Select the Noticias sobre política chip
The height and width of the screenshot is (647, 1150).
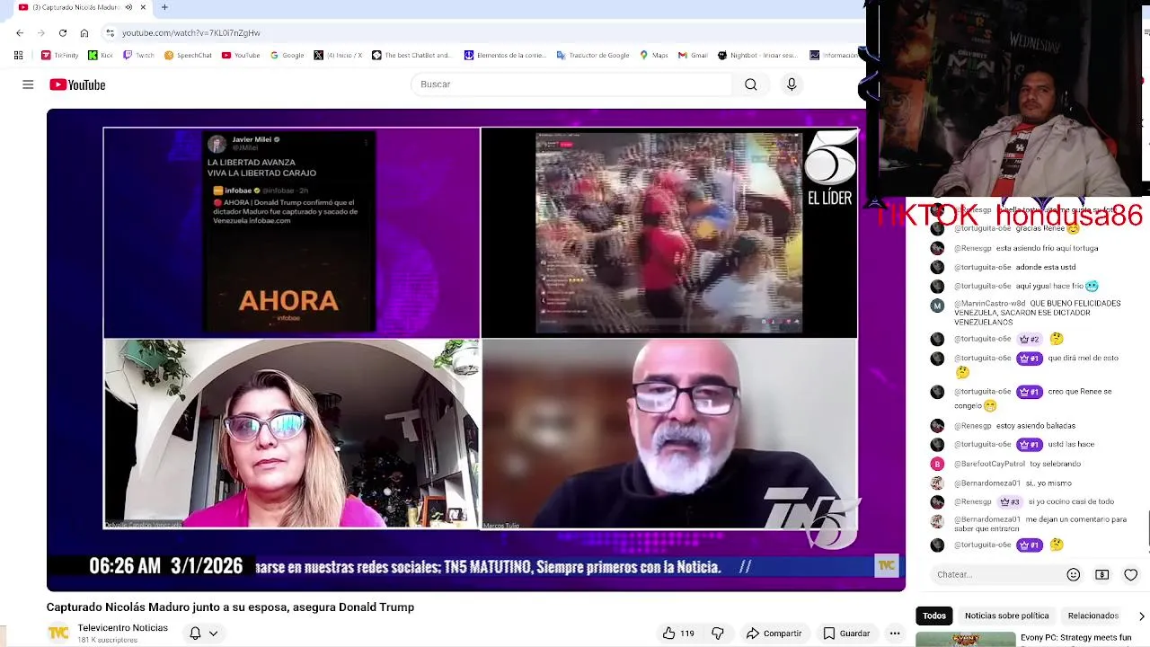(1006, 616)
